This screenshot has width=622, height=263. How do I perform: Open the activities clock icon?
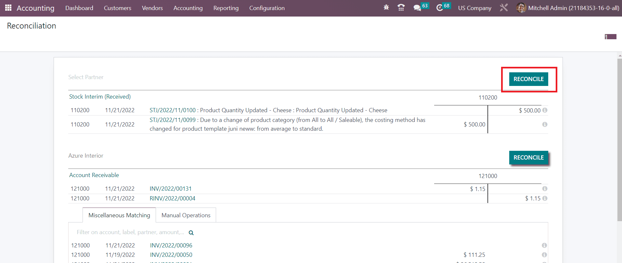pos(439,8)
